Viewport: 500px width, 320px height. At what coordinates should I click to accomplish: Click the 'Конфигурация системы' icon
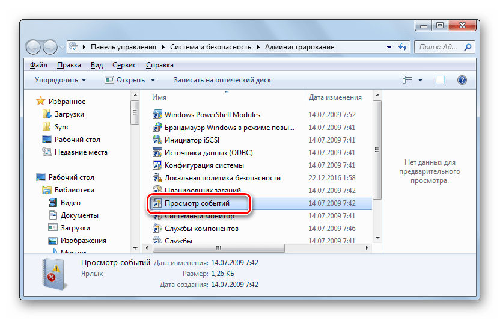(x=157, y=165)
